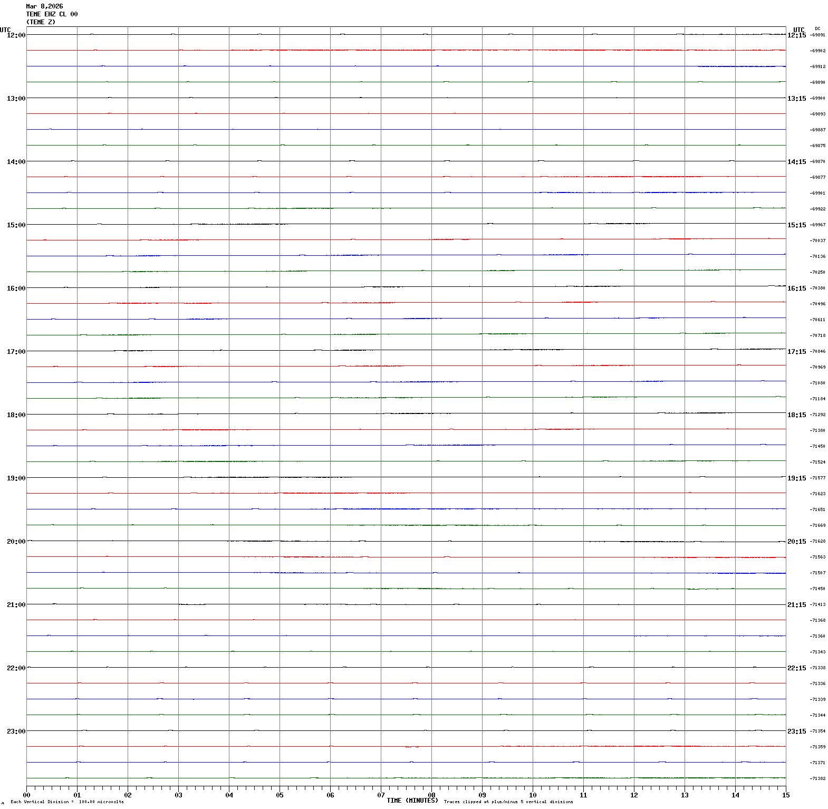Click the (TEME Z) channel label
The height and width of the screenshot is (809, 828).
41,22
